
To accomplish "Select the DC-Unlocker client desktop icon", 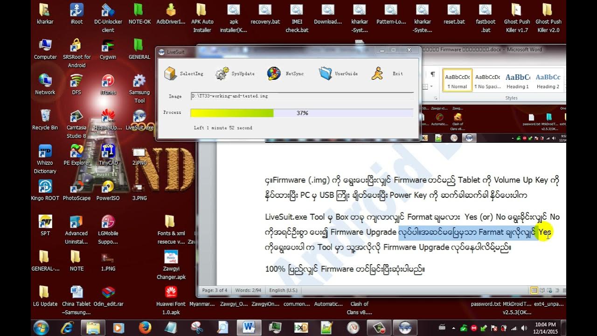I will pyautogui.click(x=108, y=18).
